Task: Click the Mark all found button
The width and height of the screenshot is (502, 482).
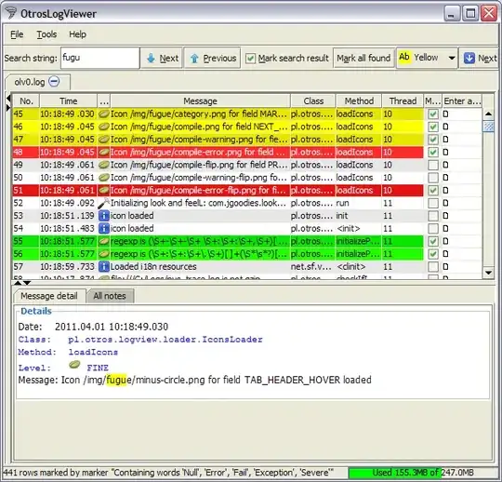Action: click(363, 58)
